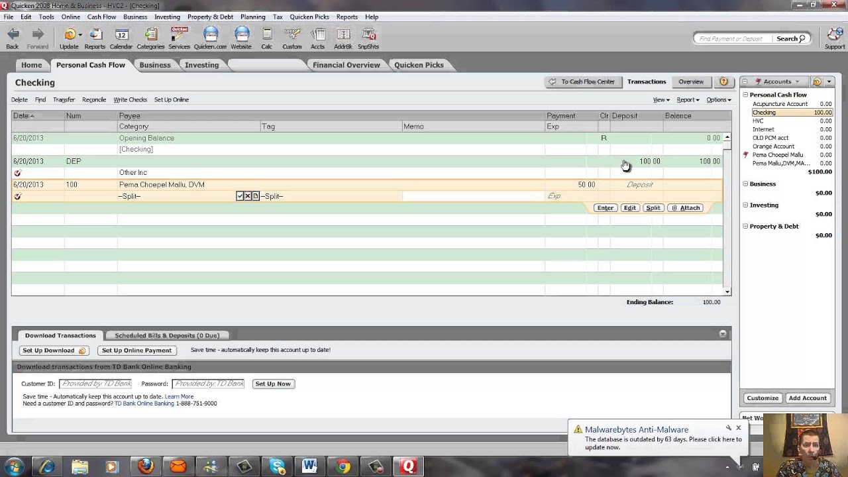
Task: Click the split X clear icon
Action: 248,196
